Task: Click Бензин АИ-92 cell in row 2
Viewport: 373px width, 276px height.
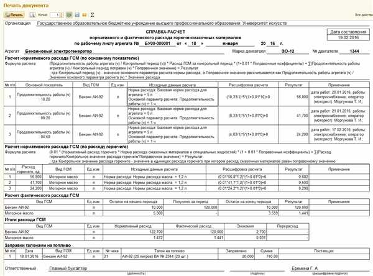Action: tap(91, 116)
